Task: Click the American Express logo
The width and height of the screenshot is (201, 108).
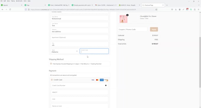Action: [x=102, y=80]
